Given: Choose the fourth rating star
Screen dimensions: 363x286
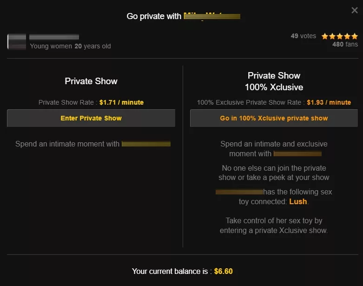Looking at the screenshot, I should [347, 36].
